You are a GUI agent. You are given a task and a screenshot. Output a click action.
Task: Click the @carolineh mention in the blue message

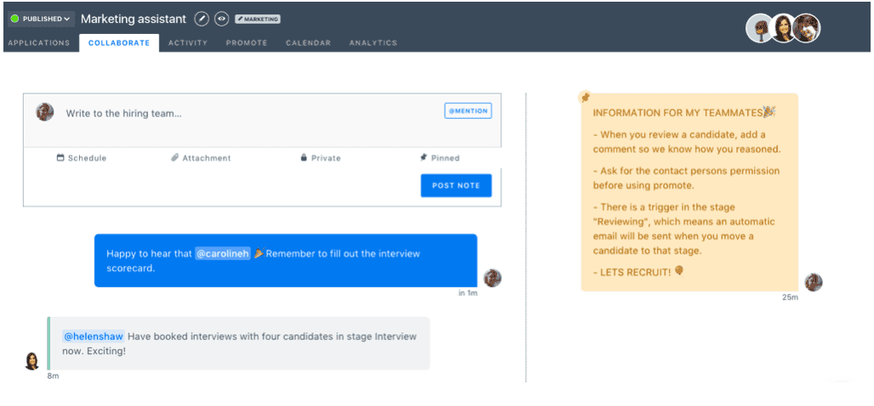[x=222, y=254]
